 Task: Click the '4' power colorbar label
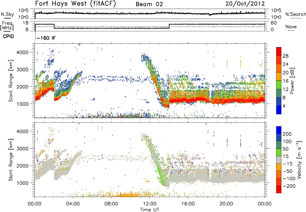[284, 106]
